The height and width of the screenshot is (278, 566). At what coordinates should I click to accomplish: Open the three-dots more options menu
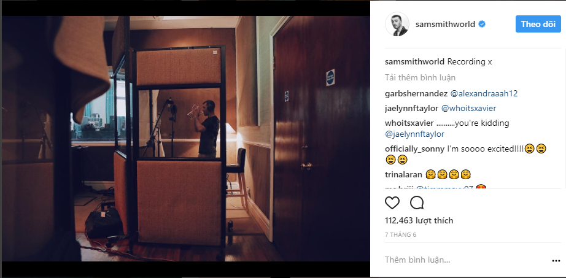tap(556, 261)
